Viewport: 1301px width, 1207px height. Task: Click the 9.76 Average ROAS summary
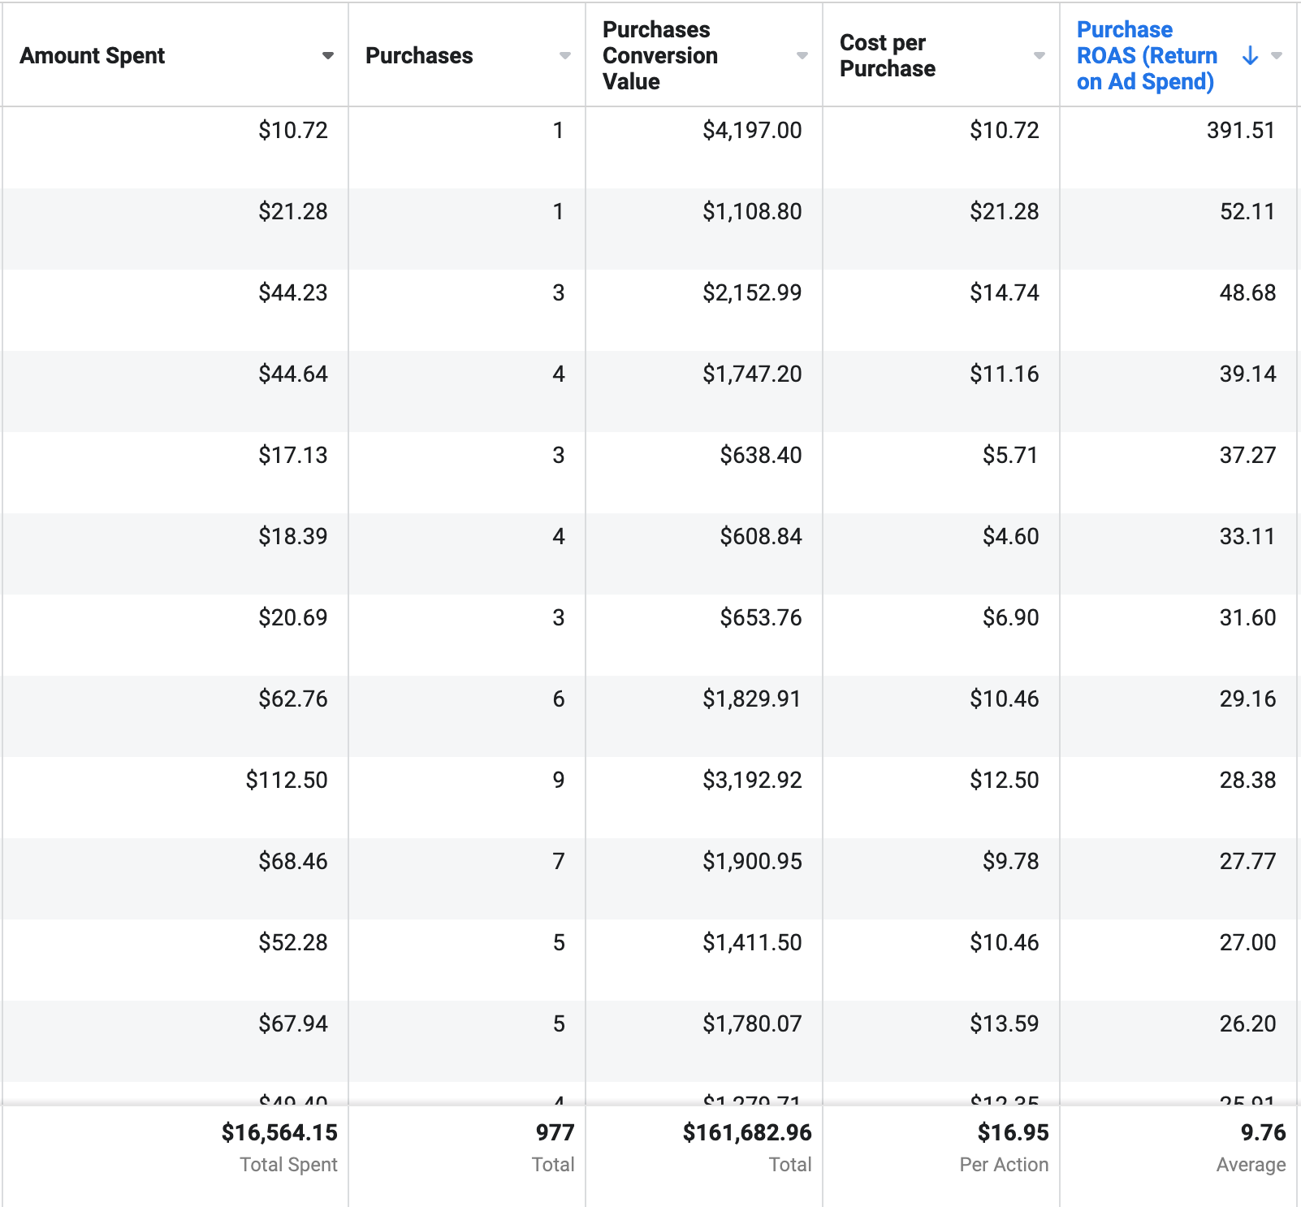(x=1263, y=1132)
